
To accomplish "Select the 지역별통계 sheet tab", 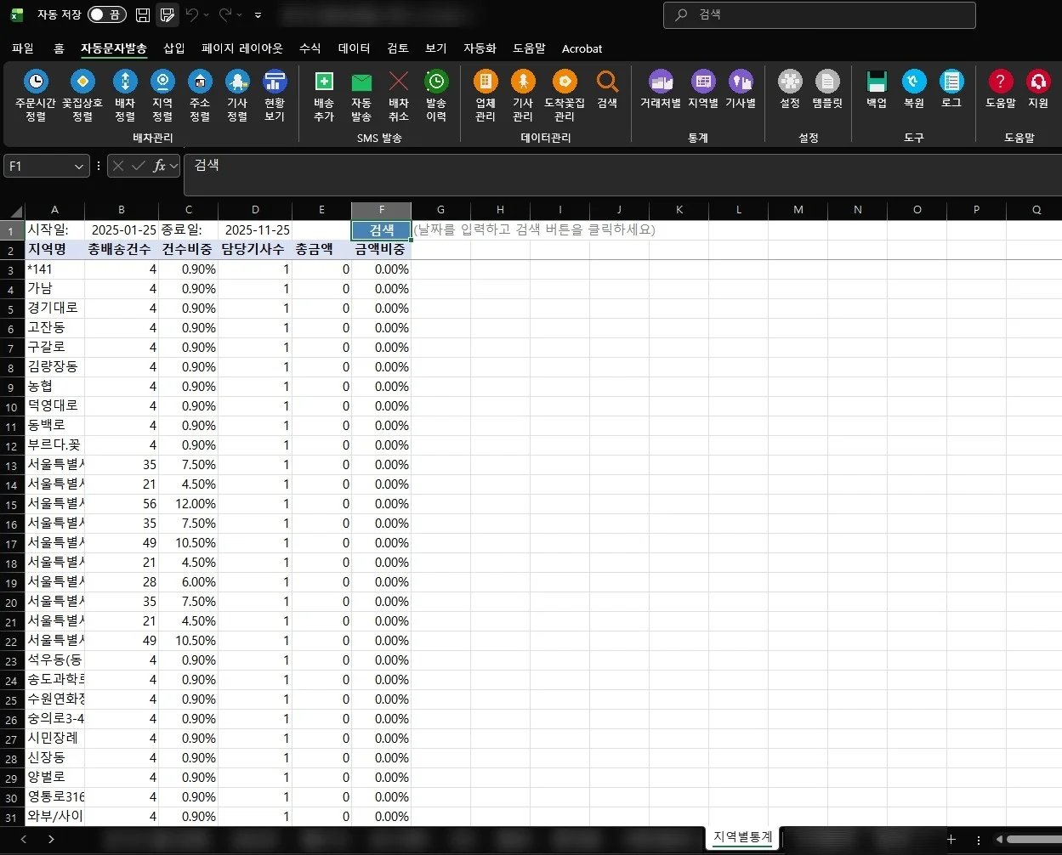I will tap(742, 837).
